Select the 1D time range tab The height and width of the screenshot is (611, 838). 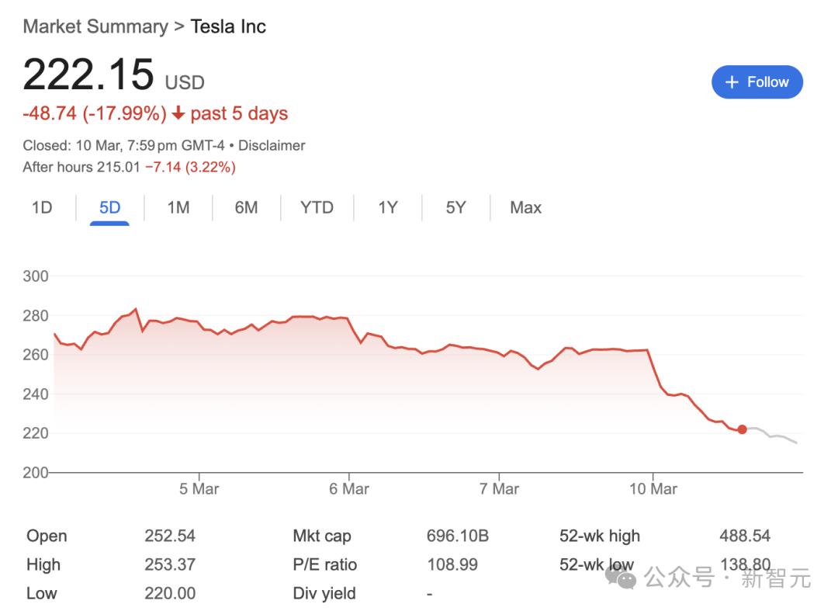click(x=42, y=207)
